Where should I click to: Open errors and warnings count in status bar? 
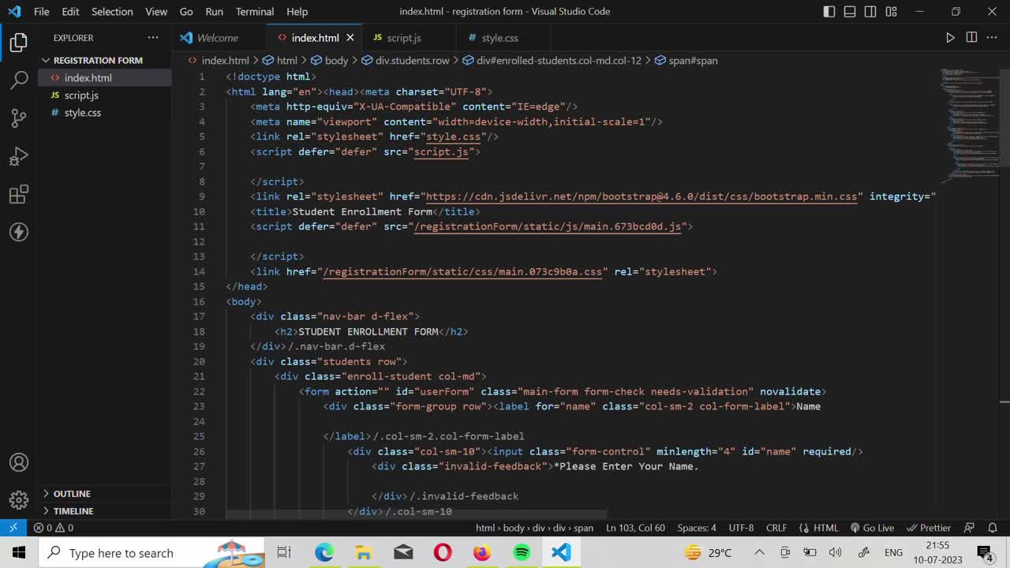click(54, 528)
